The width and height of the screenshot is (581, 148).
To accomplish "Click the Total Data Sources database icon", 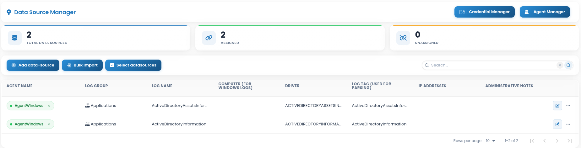I will 15,38.
